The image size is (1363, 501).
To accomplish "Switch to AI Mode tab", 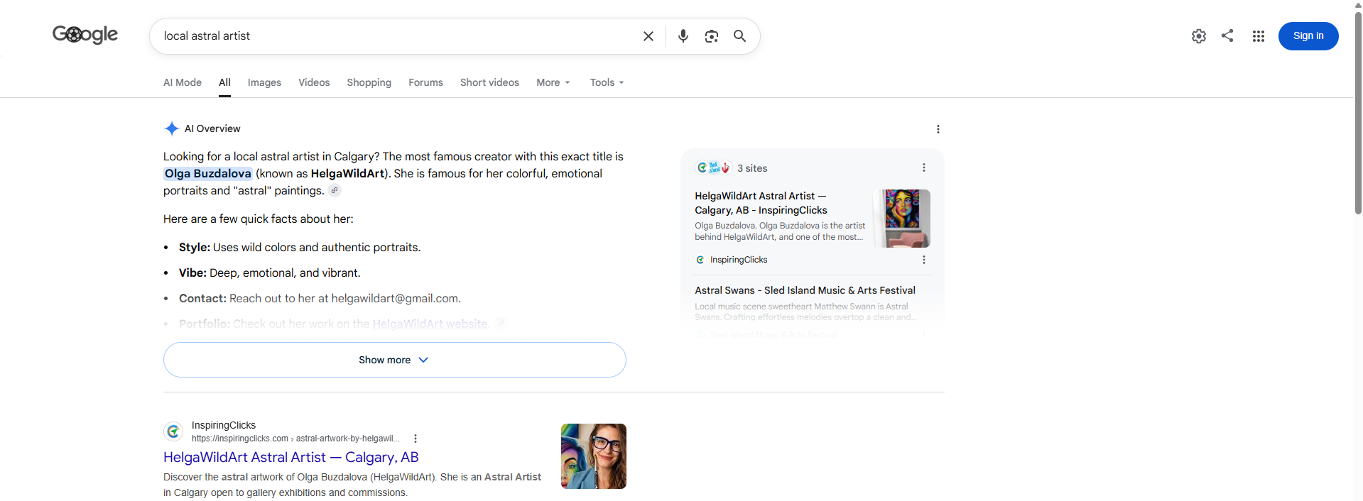I will coord(183,82).
